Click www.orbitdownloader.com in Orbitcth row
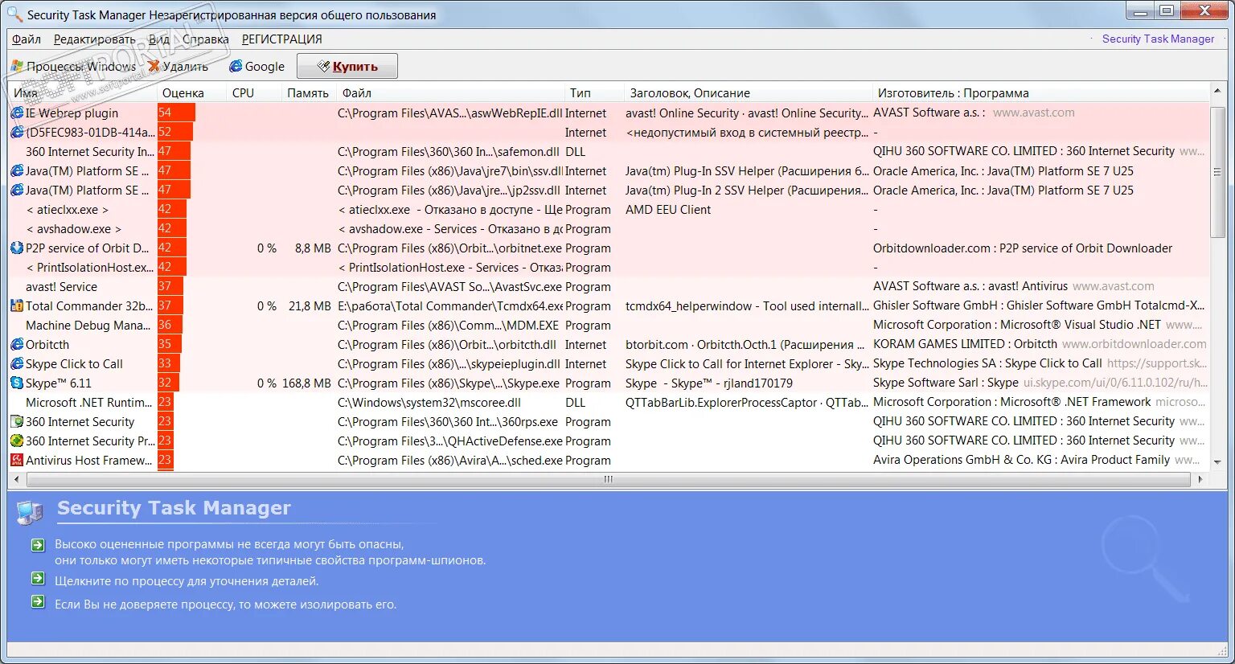Viewport: 1235px width, 664px height. point(1134,345)
